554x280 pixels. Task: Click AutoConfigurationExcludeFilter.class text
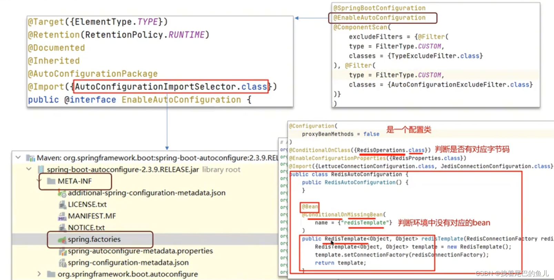460,85
